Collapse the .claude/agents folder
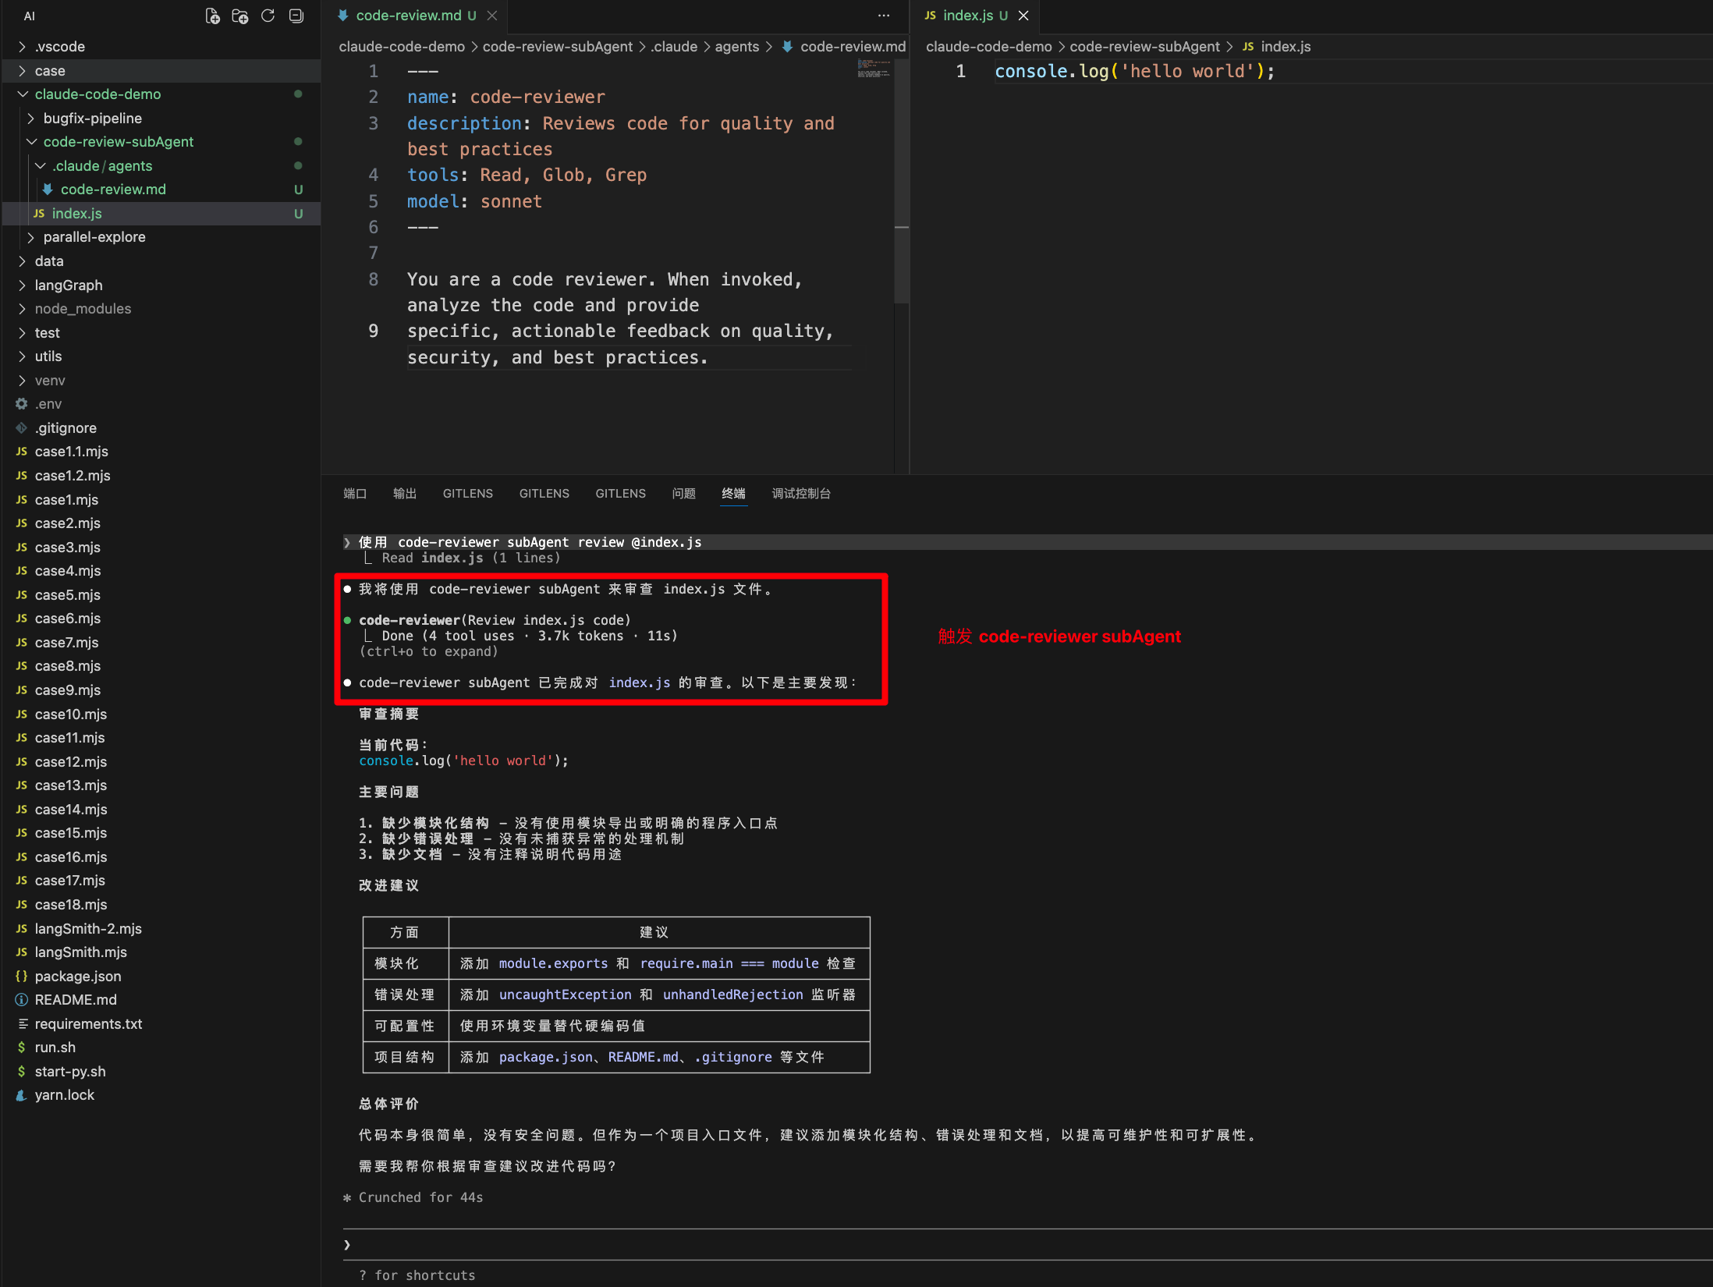 41,166
